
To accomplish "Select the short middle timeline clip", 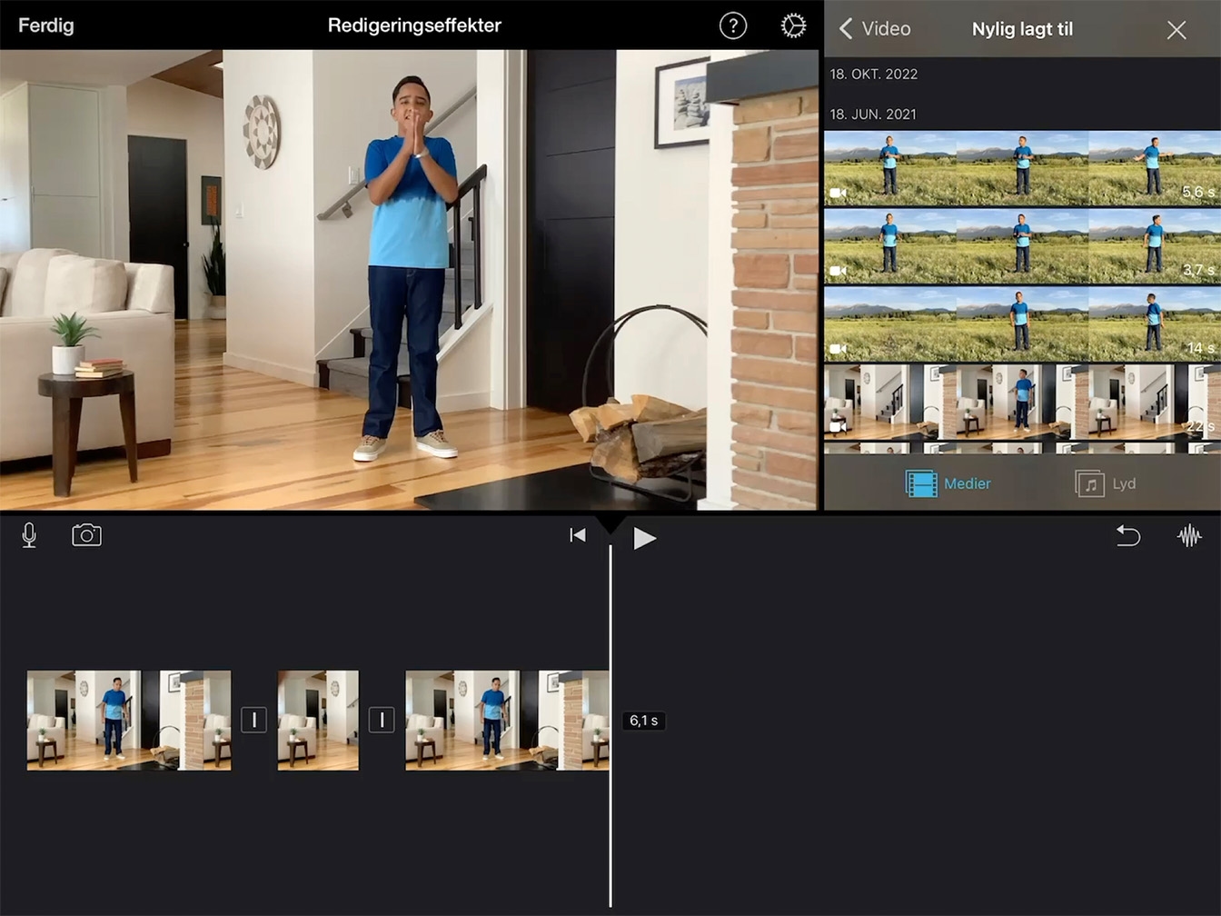I will tap(318, 721).
